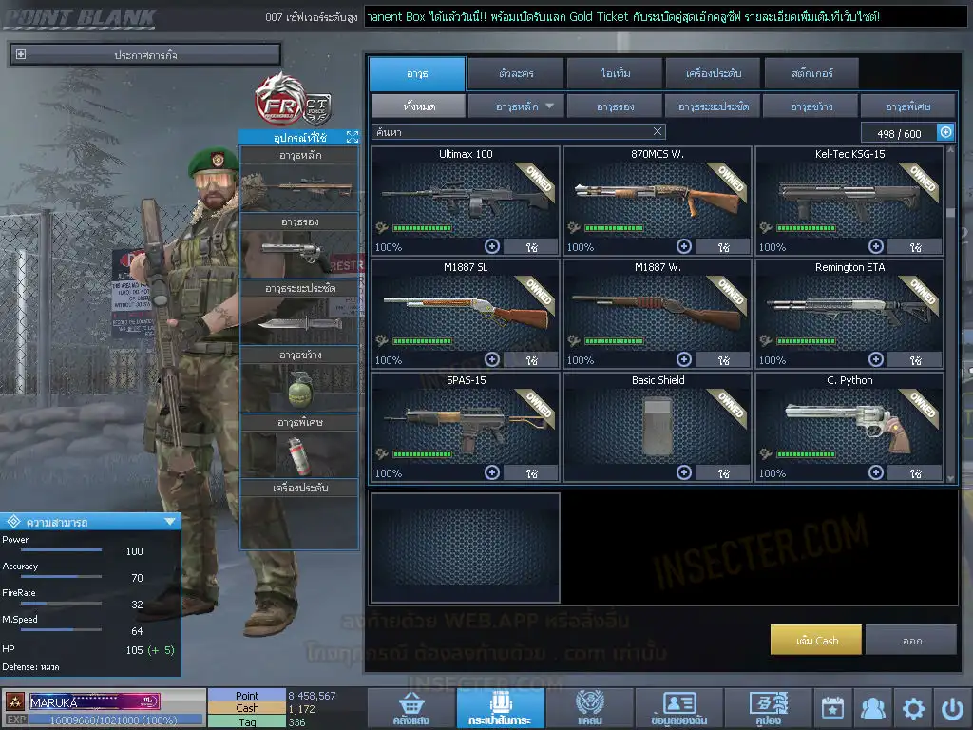The height and width of the screenshot is (730, 973).
Task: Open game settings gear icon
Action: coord(913,708)
